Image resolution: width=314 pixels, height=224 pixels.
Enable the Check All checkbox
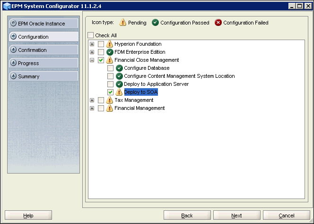(90, 35)
